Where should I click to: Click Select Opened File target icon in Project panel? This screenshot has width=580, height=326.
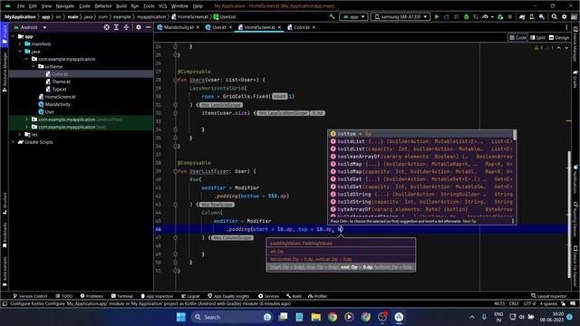[107, 27]
